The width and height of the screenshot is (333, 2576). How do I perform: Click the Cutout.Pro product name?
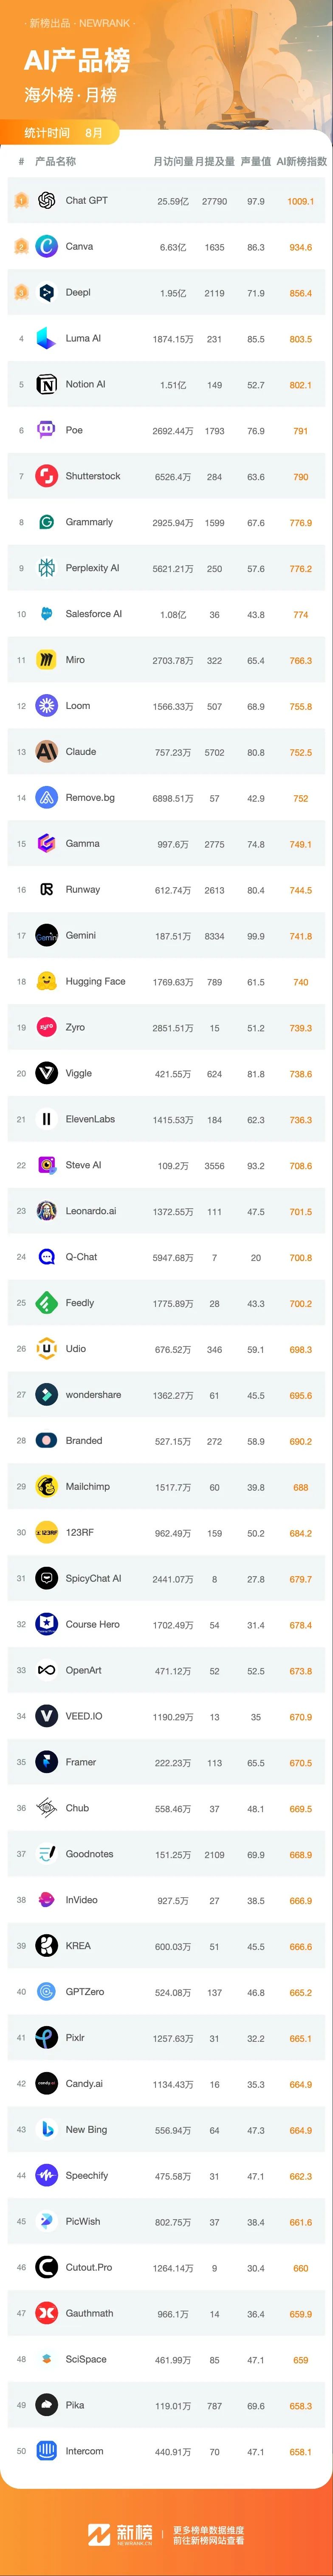89,2268
